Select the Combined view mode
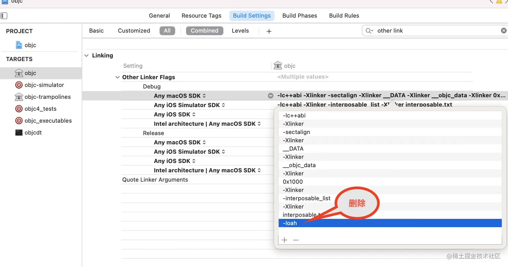The image size is (508, 267). click(x=205, y=31)
